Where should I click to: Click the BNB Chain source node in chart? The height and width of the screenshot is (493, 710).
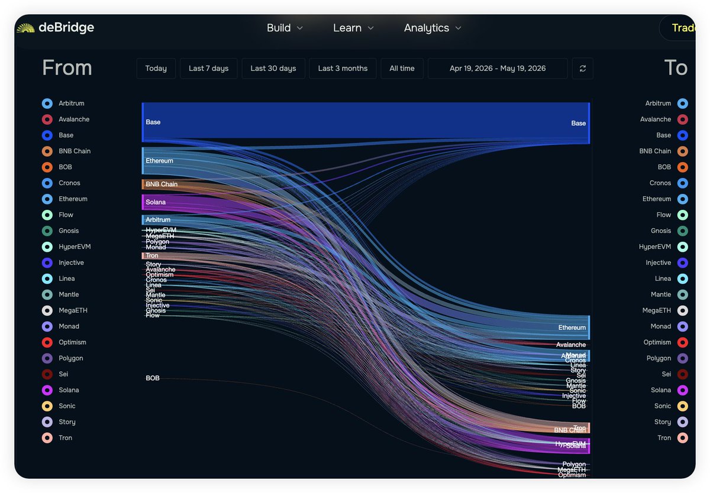coord(144,184)
